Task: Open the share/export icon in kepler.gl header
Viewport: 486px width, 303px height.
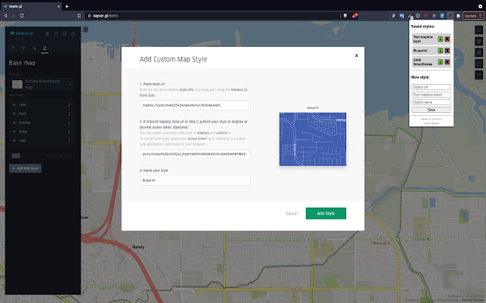Action: pyautogui.click(x=73, y=33)
